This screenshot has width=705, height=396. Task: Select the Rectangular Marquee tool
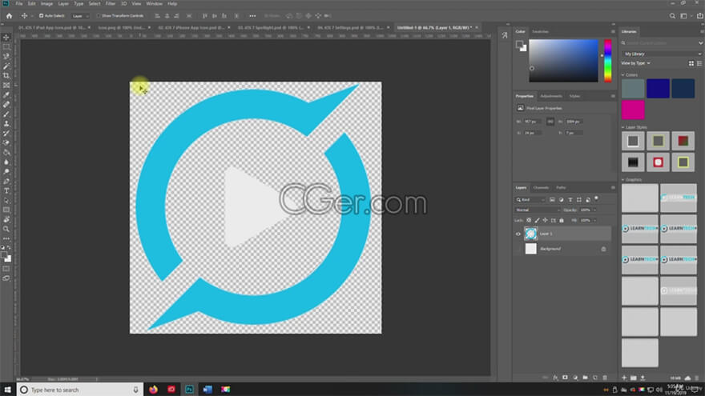click(x=6, y=46)
